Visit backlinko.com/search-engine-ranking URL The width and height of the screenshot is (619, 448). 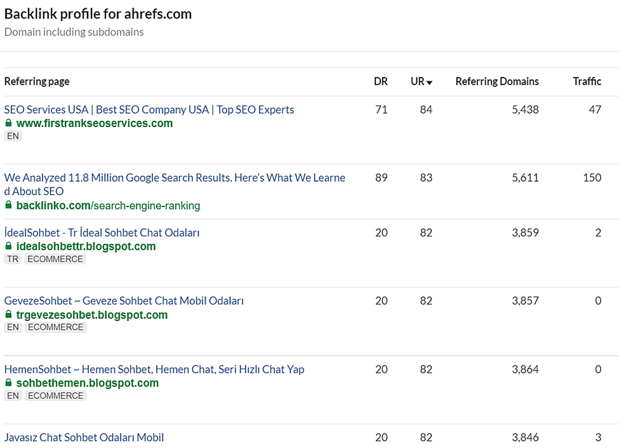[x=108, y=205]
